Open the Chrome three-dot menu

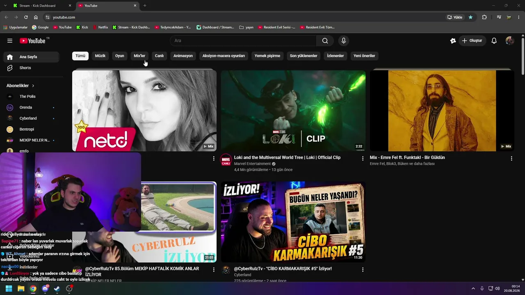(519, 17)
